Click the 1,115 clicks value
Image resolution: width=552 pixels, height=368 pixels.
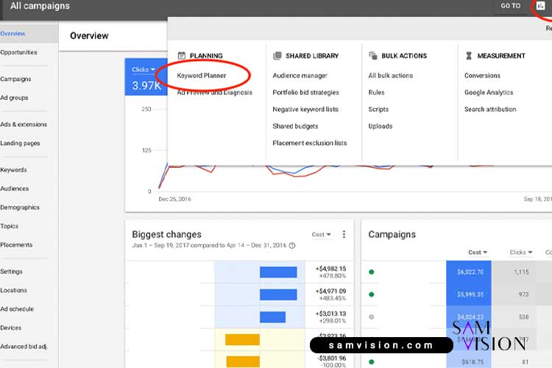click(x=521, y=272)
